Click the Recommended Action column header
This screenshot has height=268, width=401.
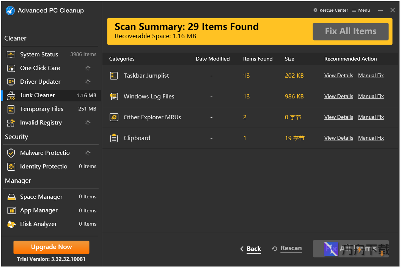[x=351, y=59]
